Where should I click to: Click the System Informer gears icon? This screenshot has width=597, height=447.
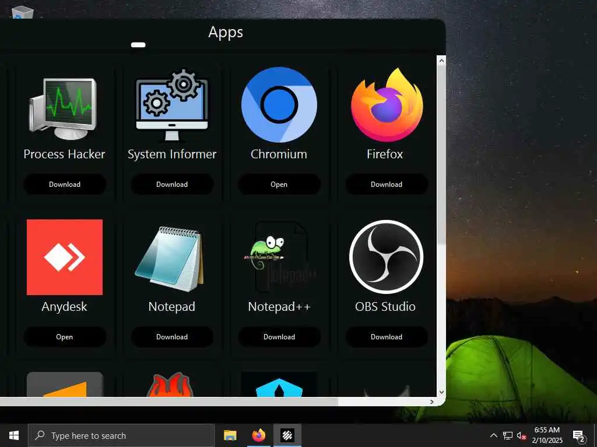[x=172, y=105]
